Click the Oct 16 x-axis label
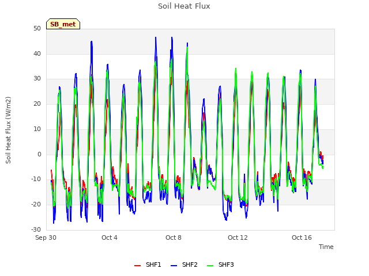This screenshot has width=369, height=276. click(x=302, y=237)
